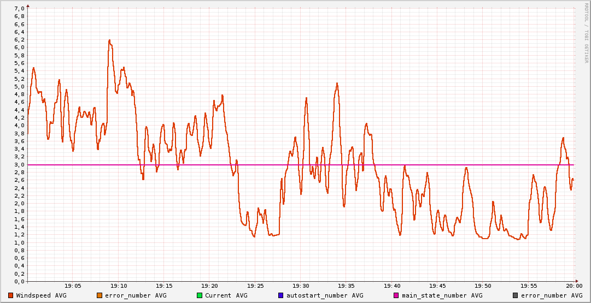Select the magenta main_state_number legend swatch
Screen dimensions: 591x303
point(396,295)
